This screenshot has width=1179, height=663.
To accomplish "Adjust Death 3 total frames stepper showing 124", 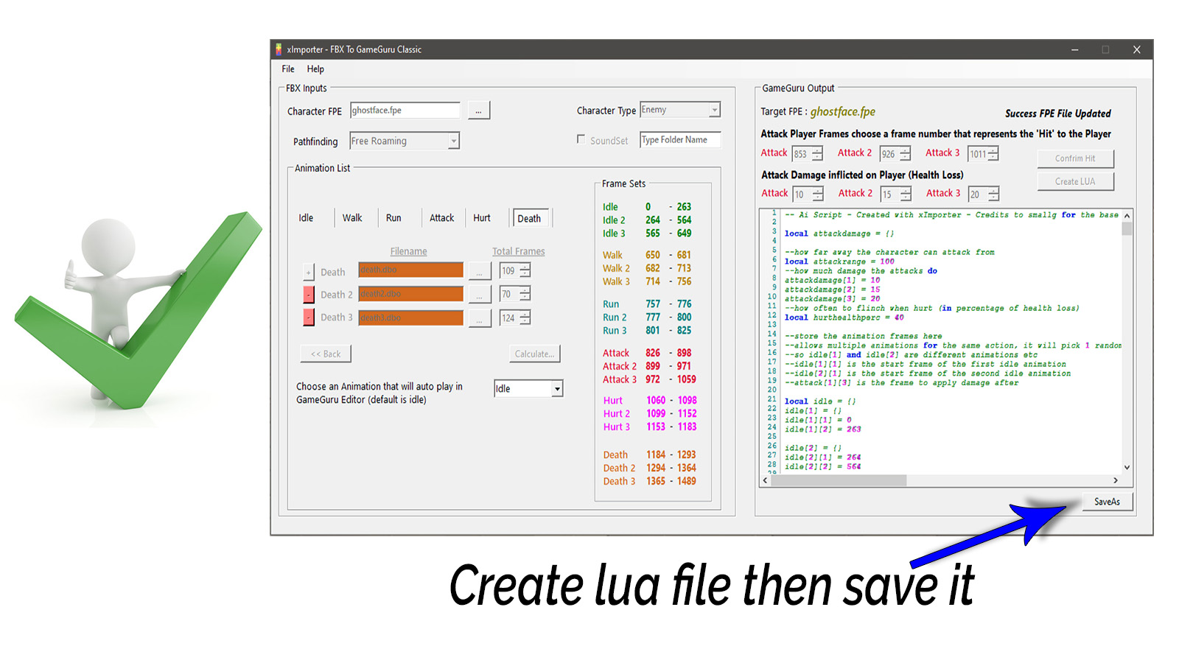I will click(x=525, y=318).
